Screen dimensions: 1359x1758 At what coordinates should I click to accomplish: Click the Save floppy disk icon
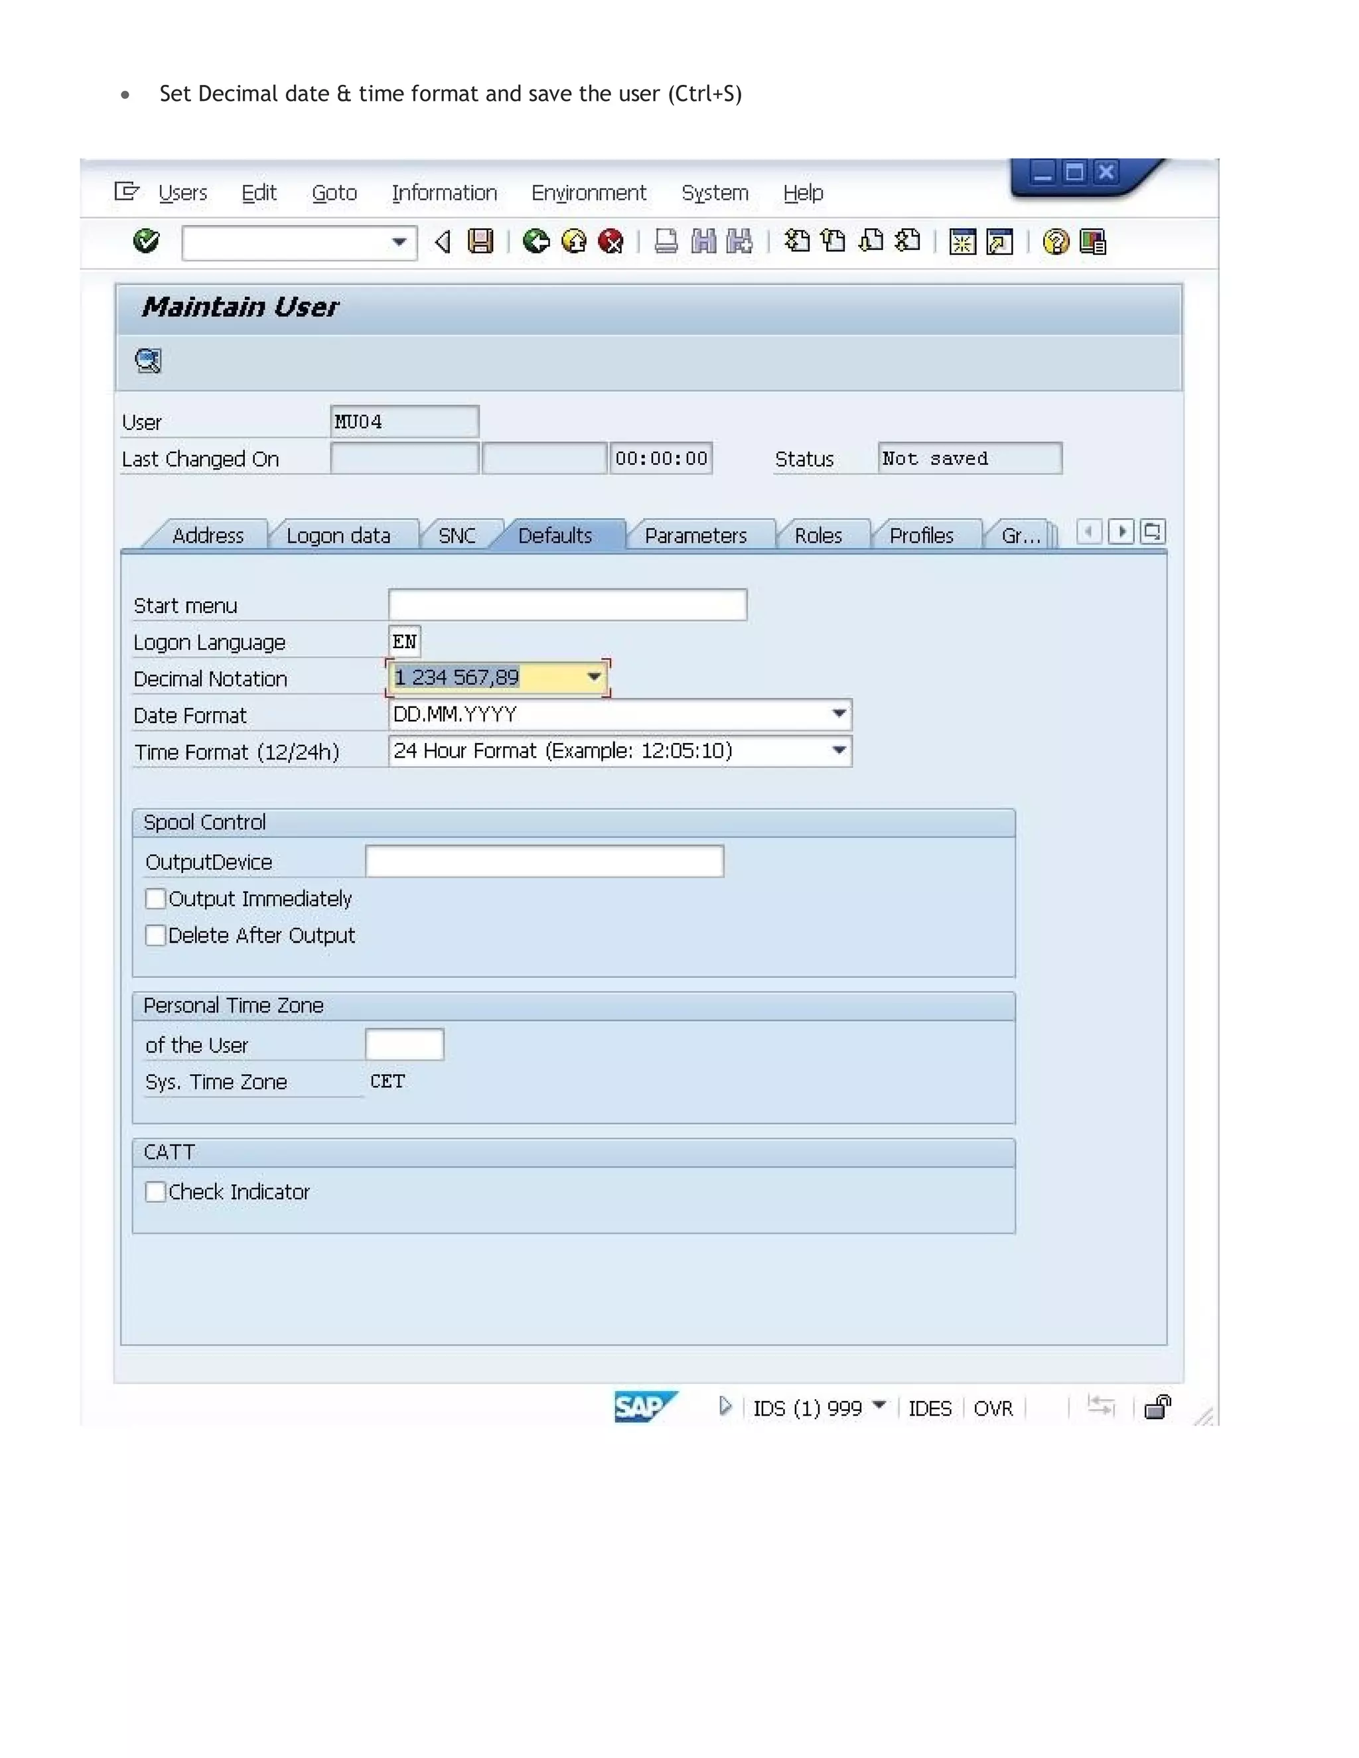(480, 241)
